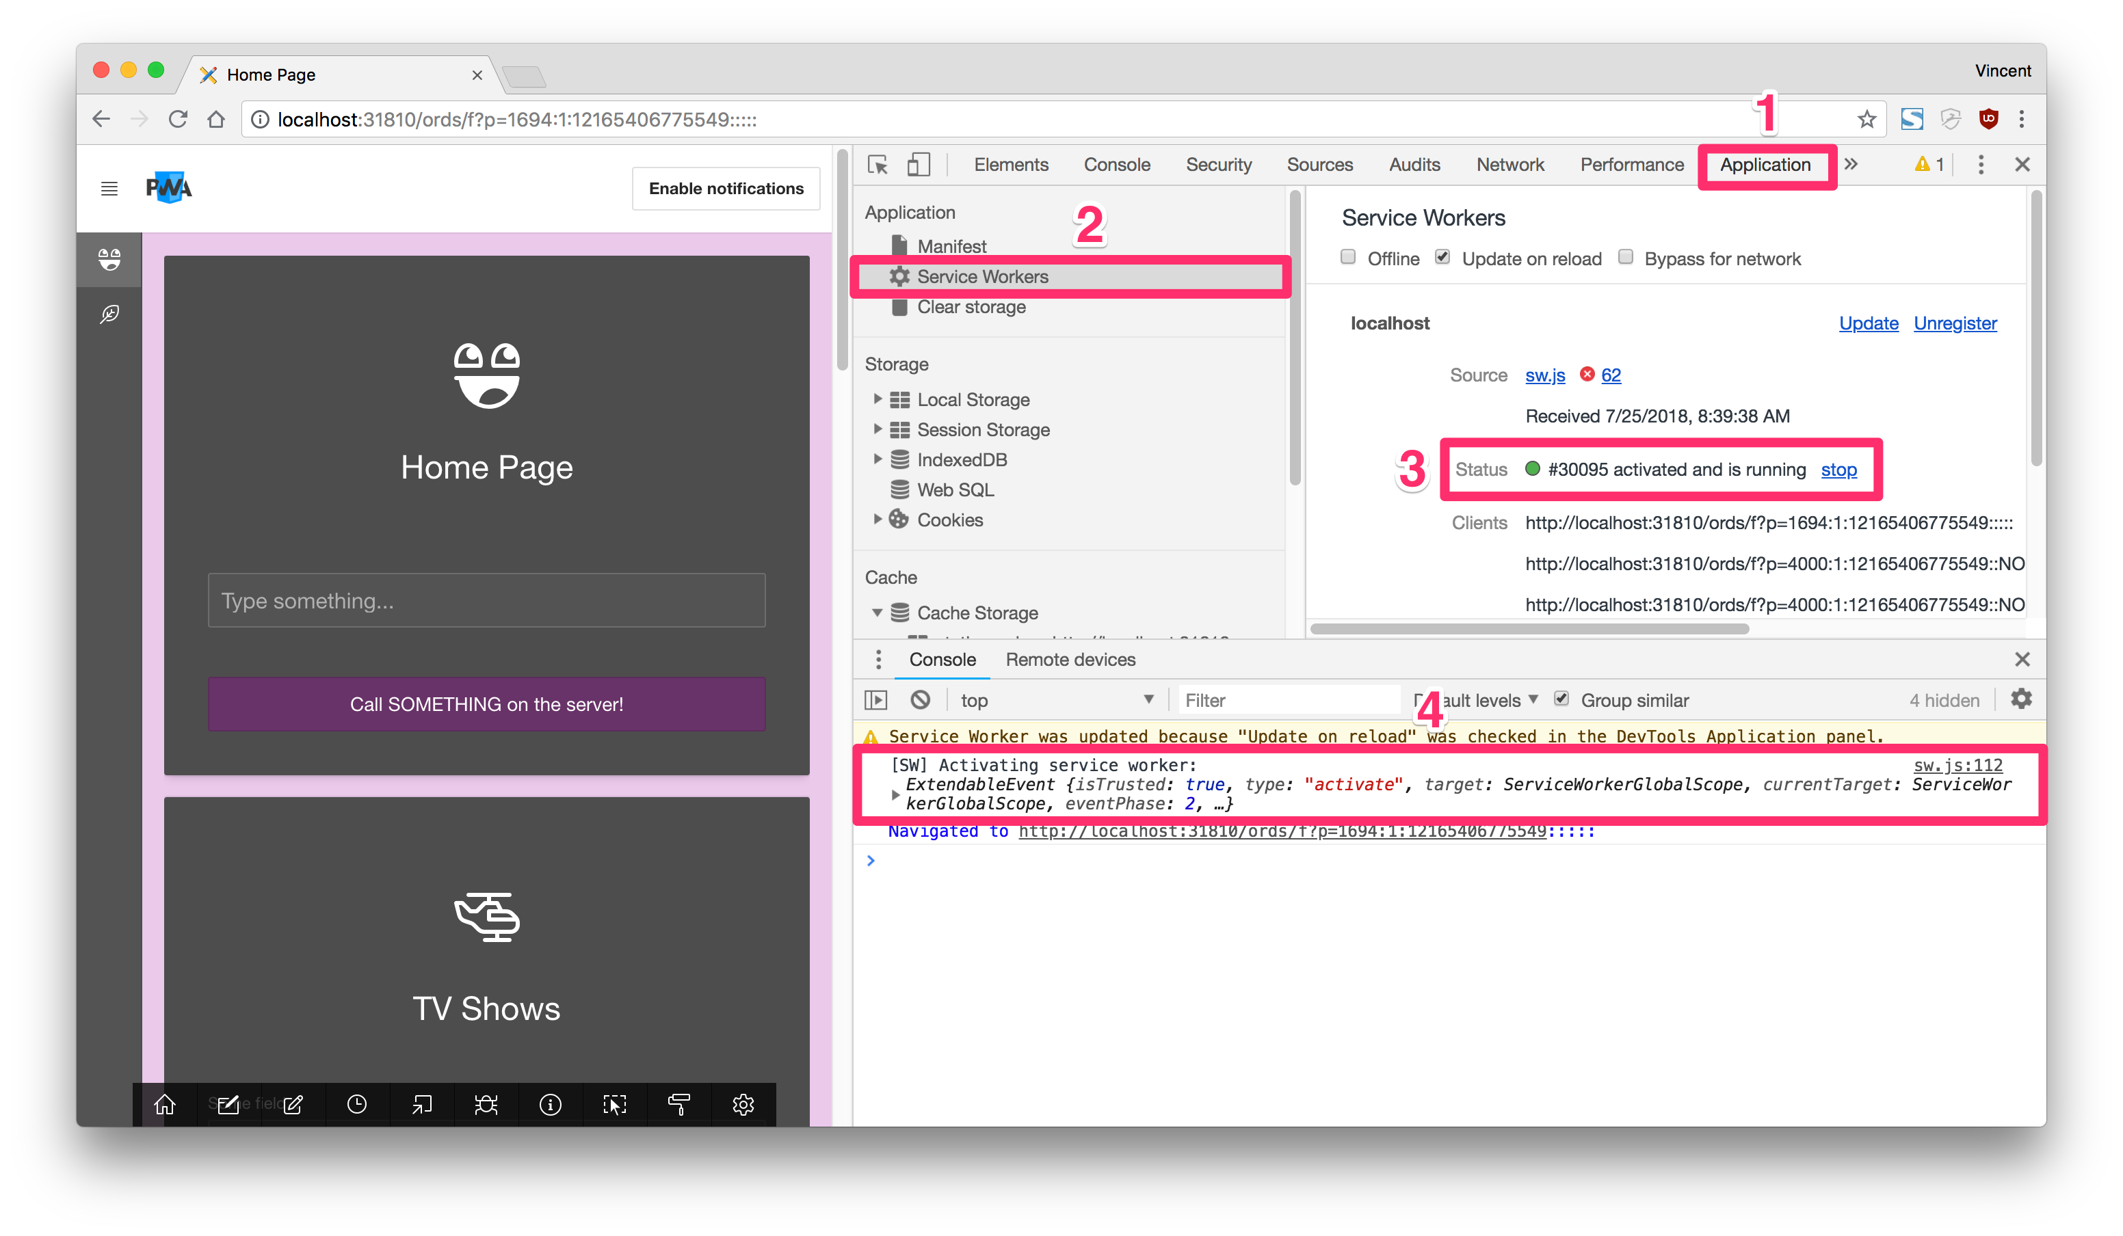Click the bug debug icon in bottom toolbar

click(x=486, y=1105)
